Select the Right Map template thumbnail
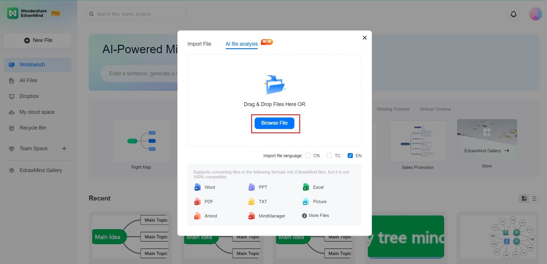The width and height of the screenshot is (547, 264). click(x=141, y=141)
